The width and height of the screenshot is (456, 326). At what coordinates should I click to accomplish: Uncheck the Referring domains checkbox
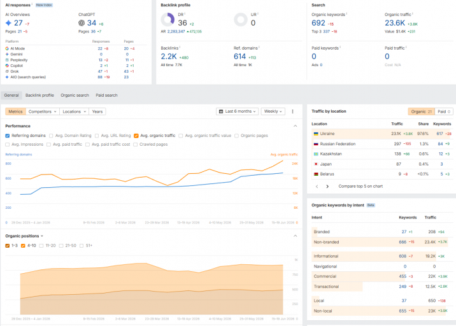8,136
